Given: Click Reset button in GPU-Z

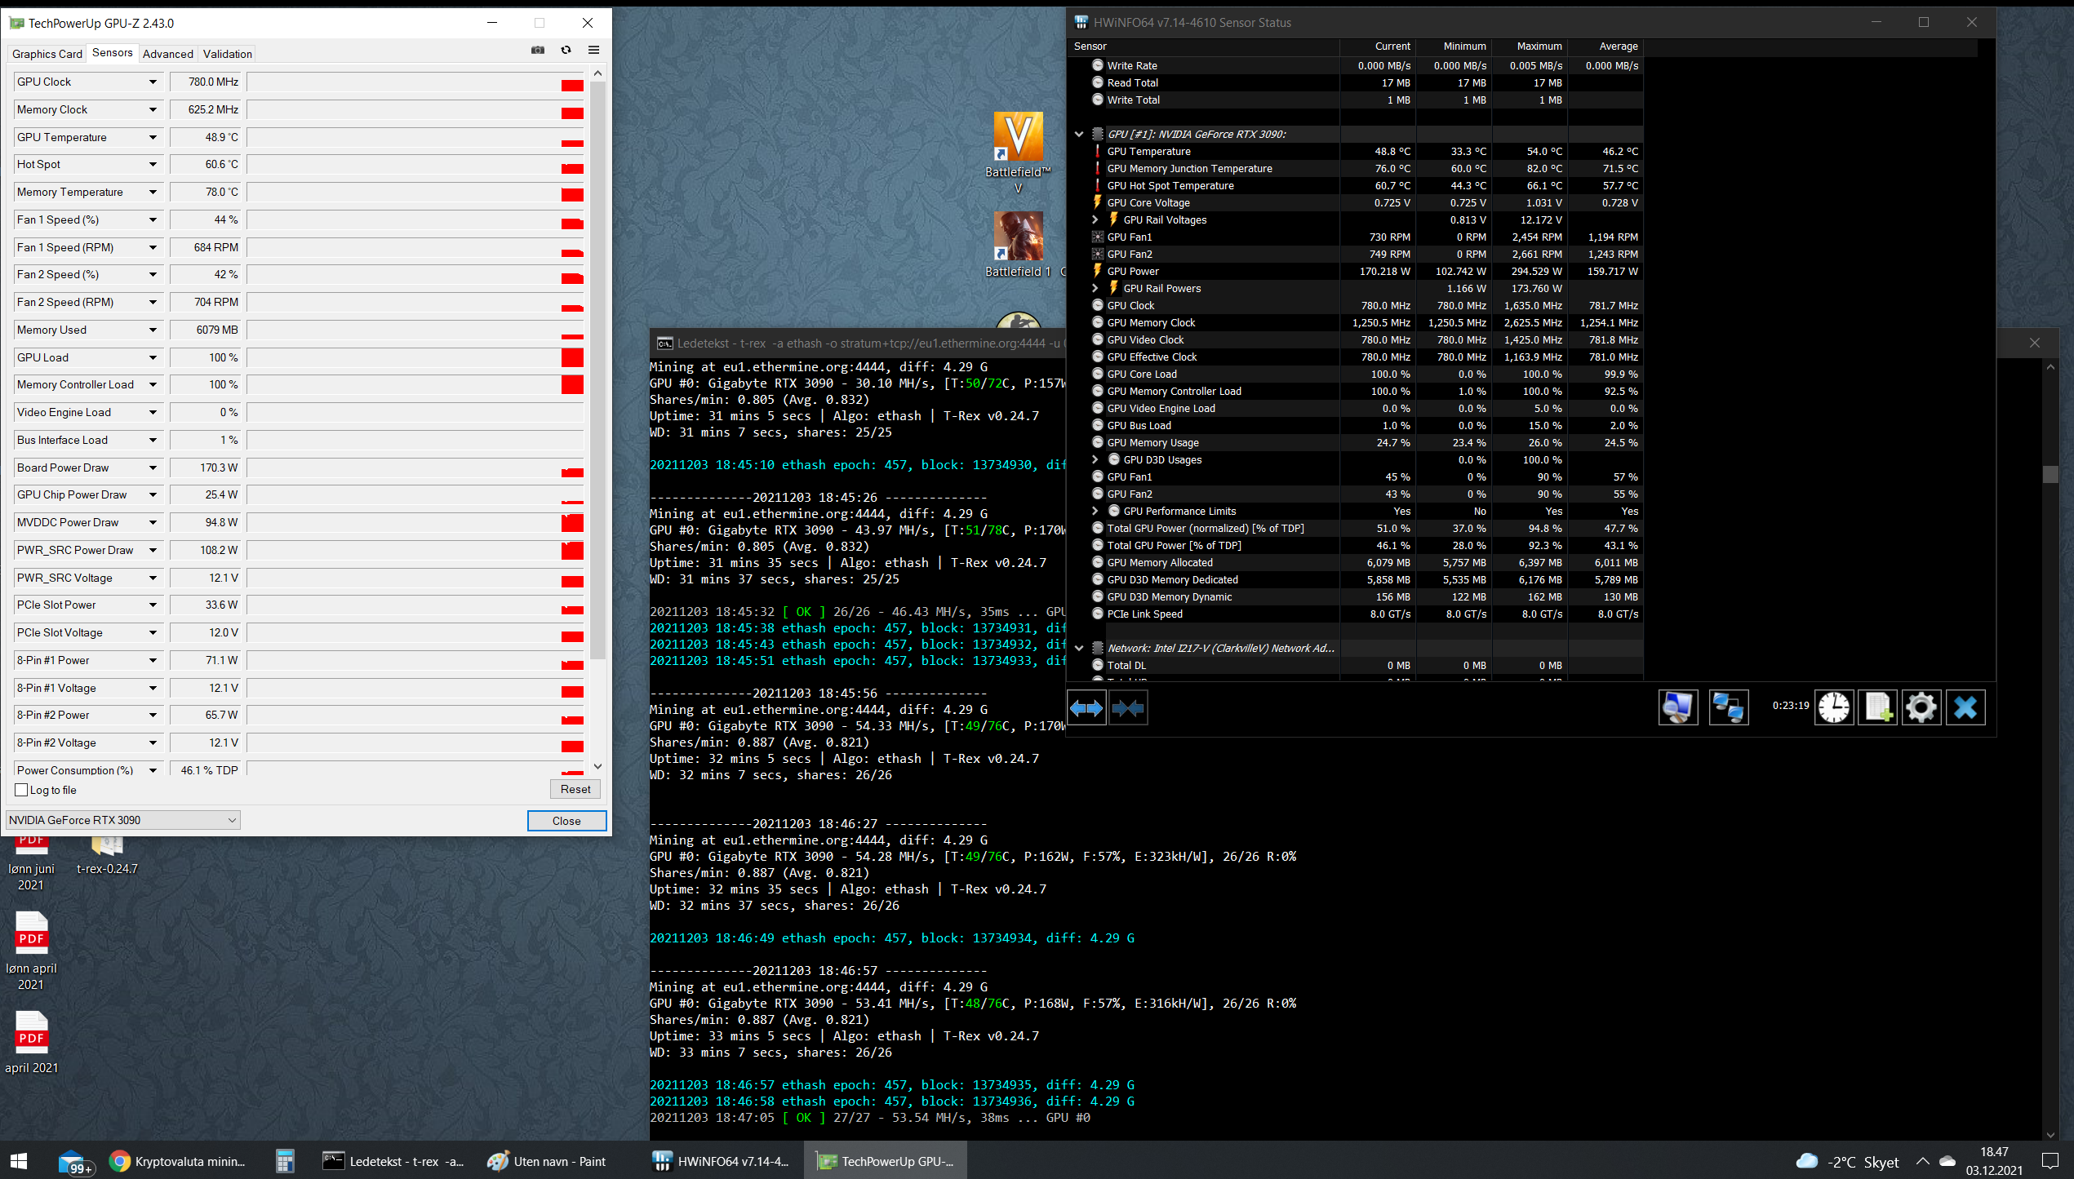Looking at the screenshot, I should (575, 789).
